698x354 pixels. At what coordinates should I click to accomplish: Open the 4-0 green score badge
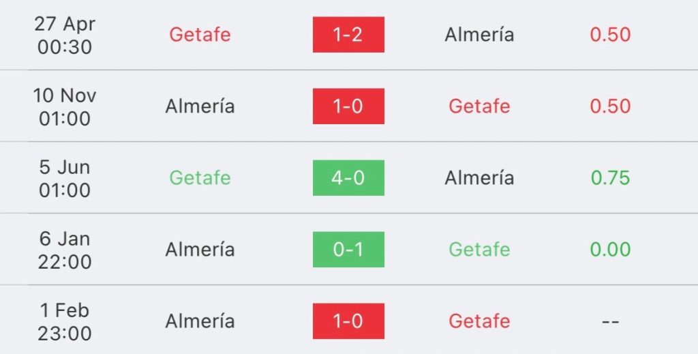point(348,177)
